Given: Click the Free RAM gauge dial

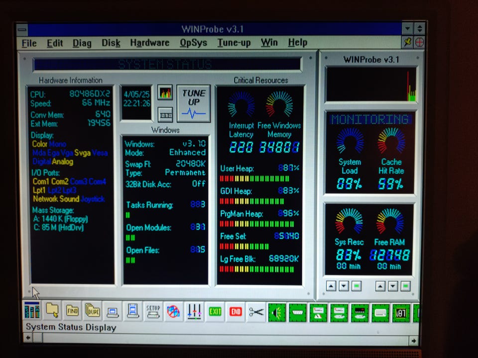Looking at the screenshot, I should click(390, 221).
